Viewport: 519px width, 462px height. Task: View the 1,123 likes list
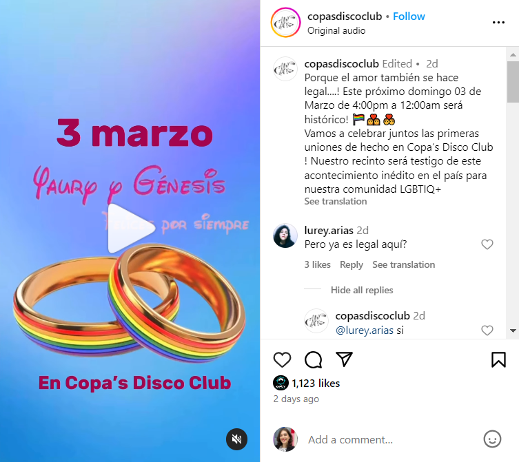point(316,383)
